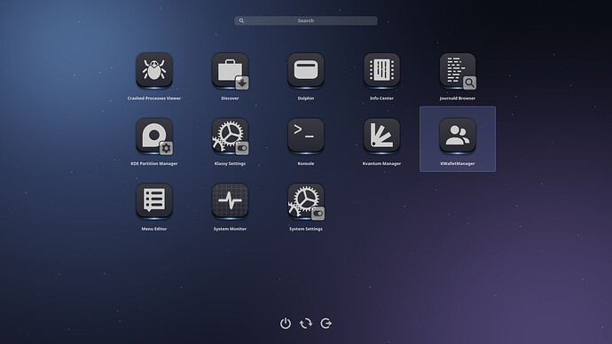Launch KWalletManager icon
Viewport: 612px width, 344px height.
tap(458, 136)
